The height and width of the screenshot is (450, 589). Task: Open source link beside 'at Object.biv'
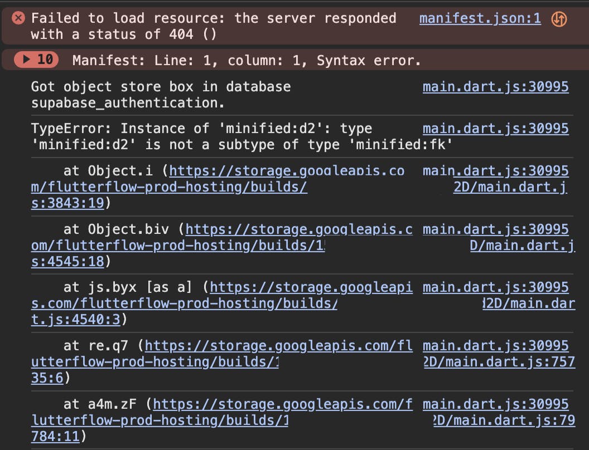coord(495,229)
